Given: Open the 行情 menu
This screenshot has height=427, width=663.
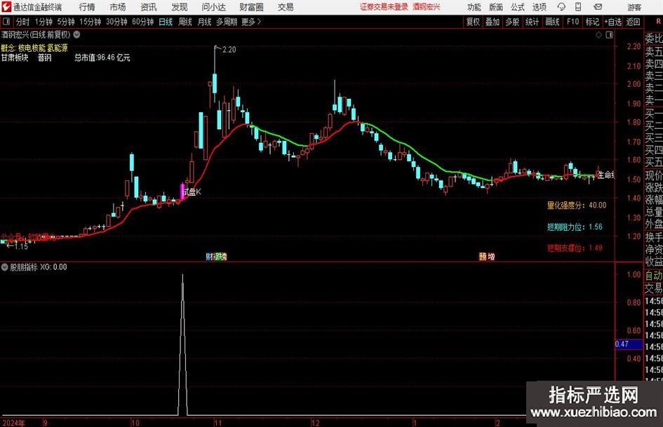Looking at the screenshot, I should coord(87,7).
